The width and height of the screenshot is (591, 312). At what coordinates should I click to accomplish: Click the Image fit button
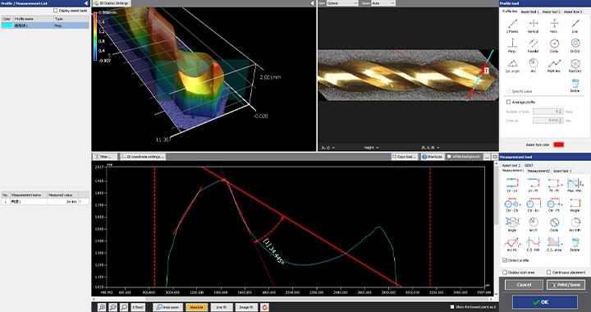click(246, 307)
